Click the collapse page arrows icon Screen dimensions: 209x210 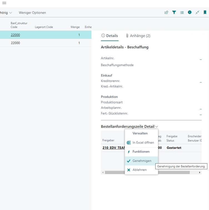(197, 12)
